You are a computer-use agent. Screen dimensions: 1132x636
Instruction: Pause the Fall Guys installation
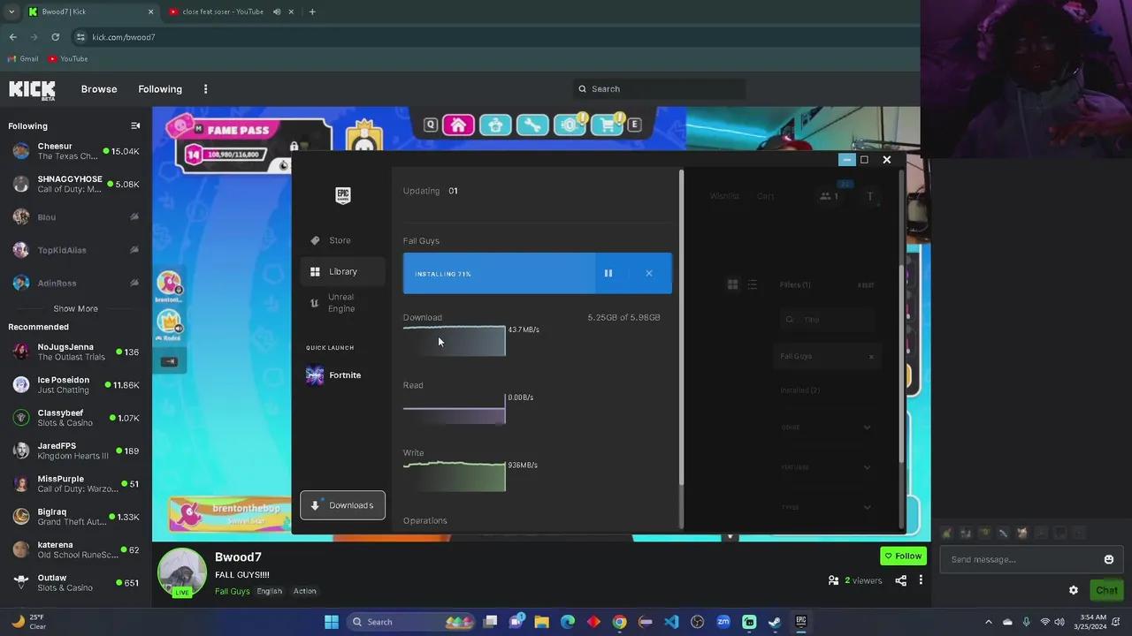point(608,274)
